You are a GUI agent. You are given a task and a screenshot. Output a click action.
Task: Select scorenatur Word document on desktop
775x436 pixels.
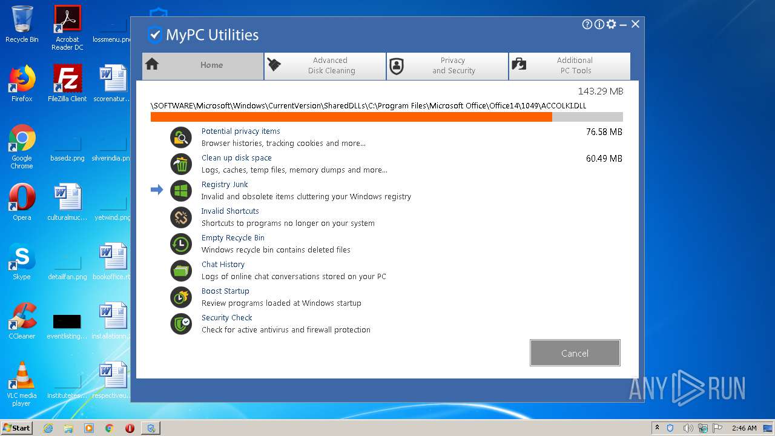coord(113,84)
